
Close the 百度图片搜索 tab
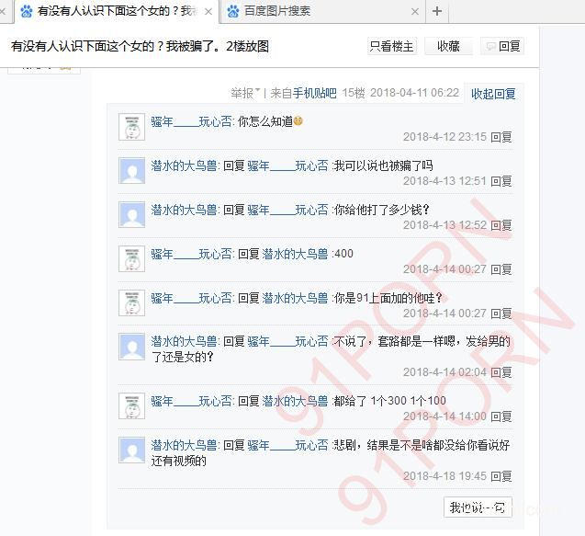click(415, 12)
